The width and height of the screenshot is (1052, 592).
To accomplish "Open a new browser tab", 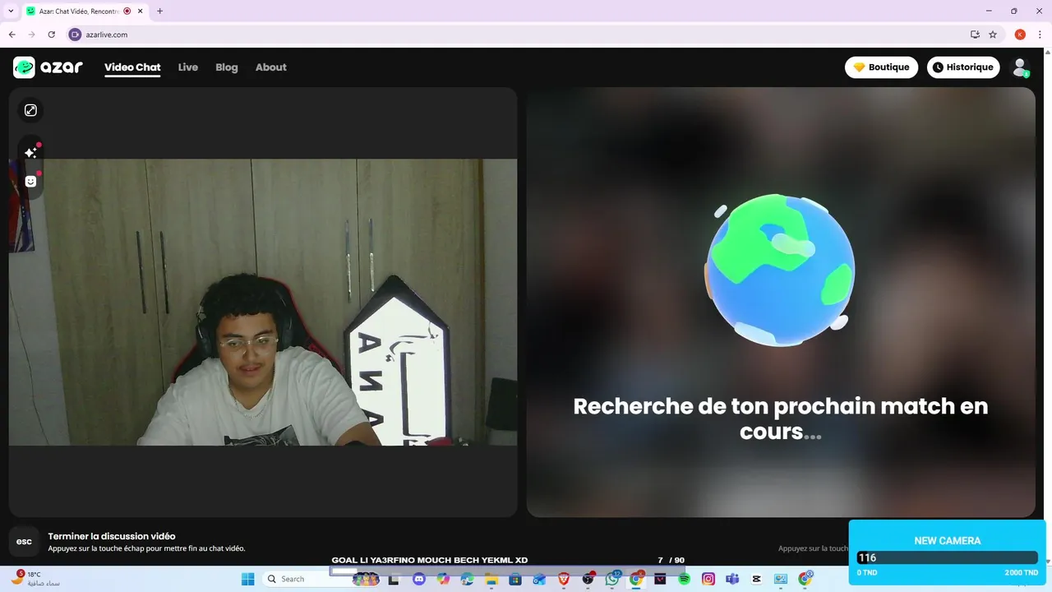I will tap(159, 12).
